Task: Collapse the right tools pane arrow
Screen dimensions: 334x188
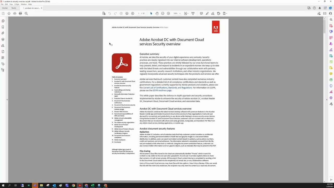Action: (x=326, y=99)
